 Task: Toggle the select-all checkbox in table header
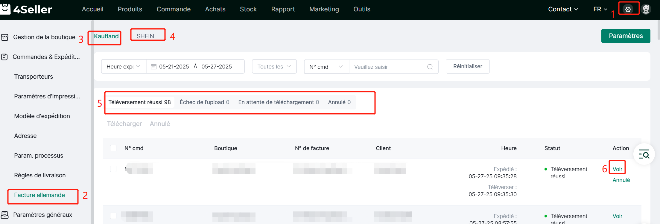pos(113,148)
